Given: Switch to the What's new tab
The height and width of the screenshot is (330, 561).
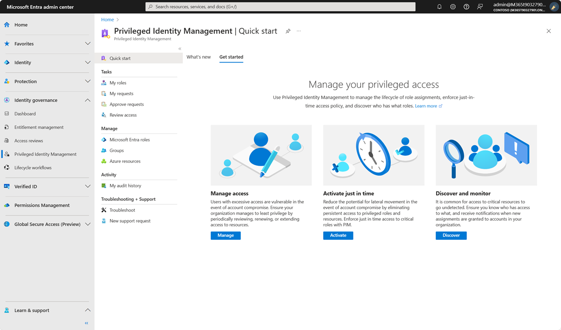Looking at the screenshot, I should (x=198, y=56).
